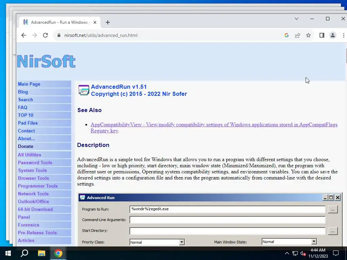347x260 pixels.
Task: Open the FAQ sidebar link
Action: [23, 107]
